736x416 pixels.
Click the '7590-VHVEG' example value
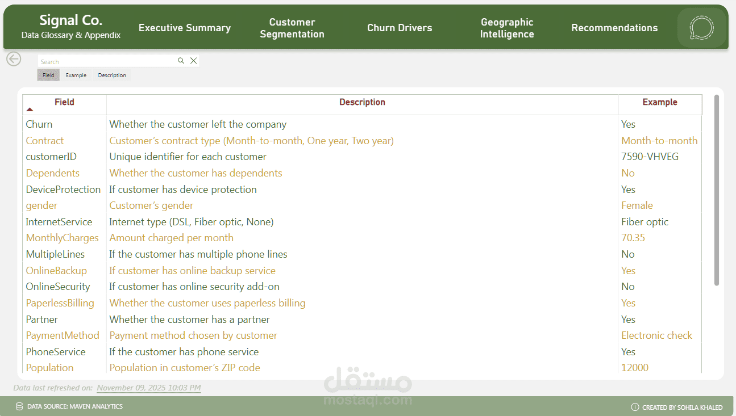650,157
